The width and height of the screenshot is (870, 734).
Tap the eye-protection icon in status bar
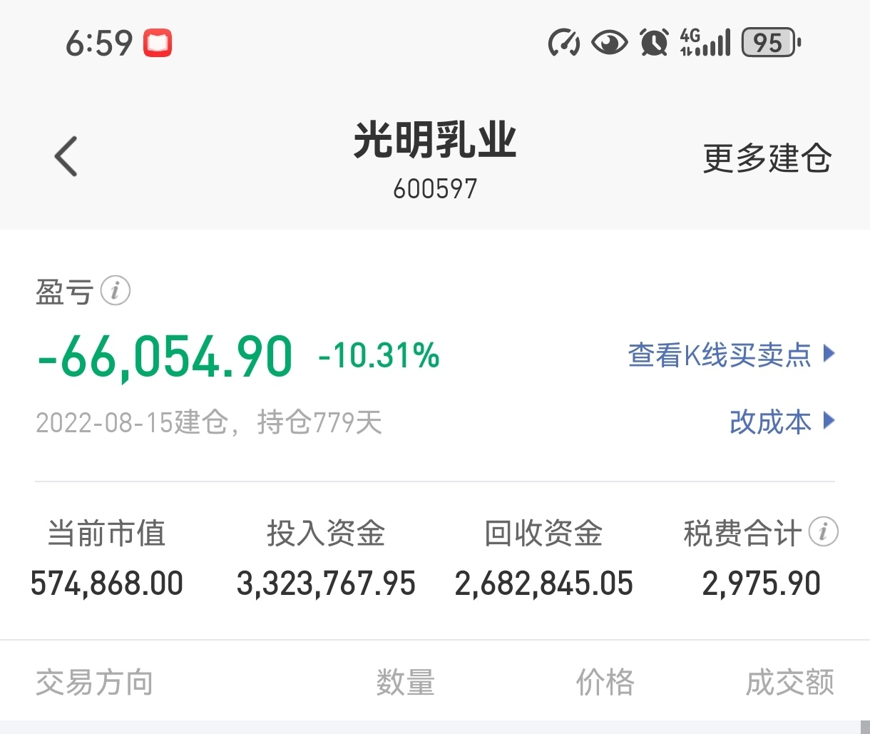[610, 43]
